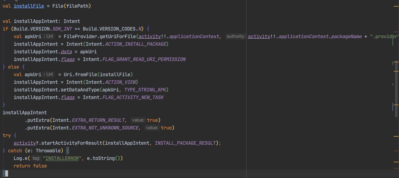Click EXTRA_NOT_UNKNOWN_SOURCE constant

pos(105,128)
